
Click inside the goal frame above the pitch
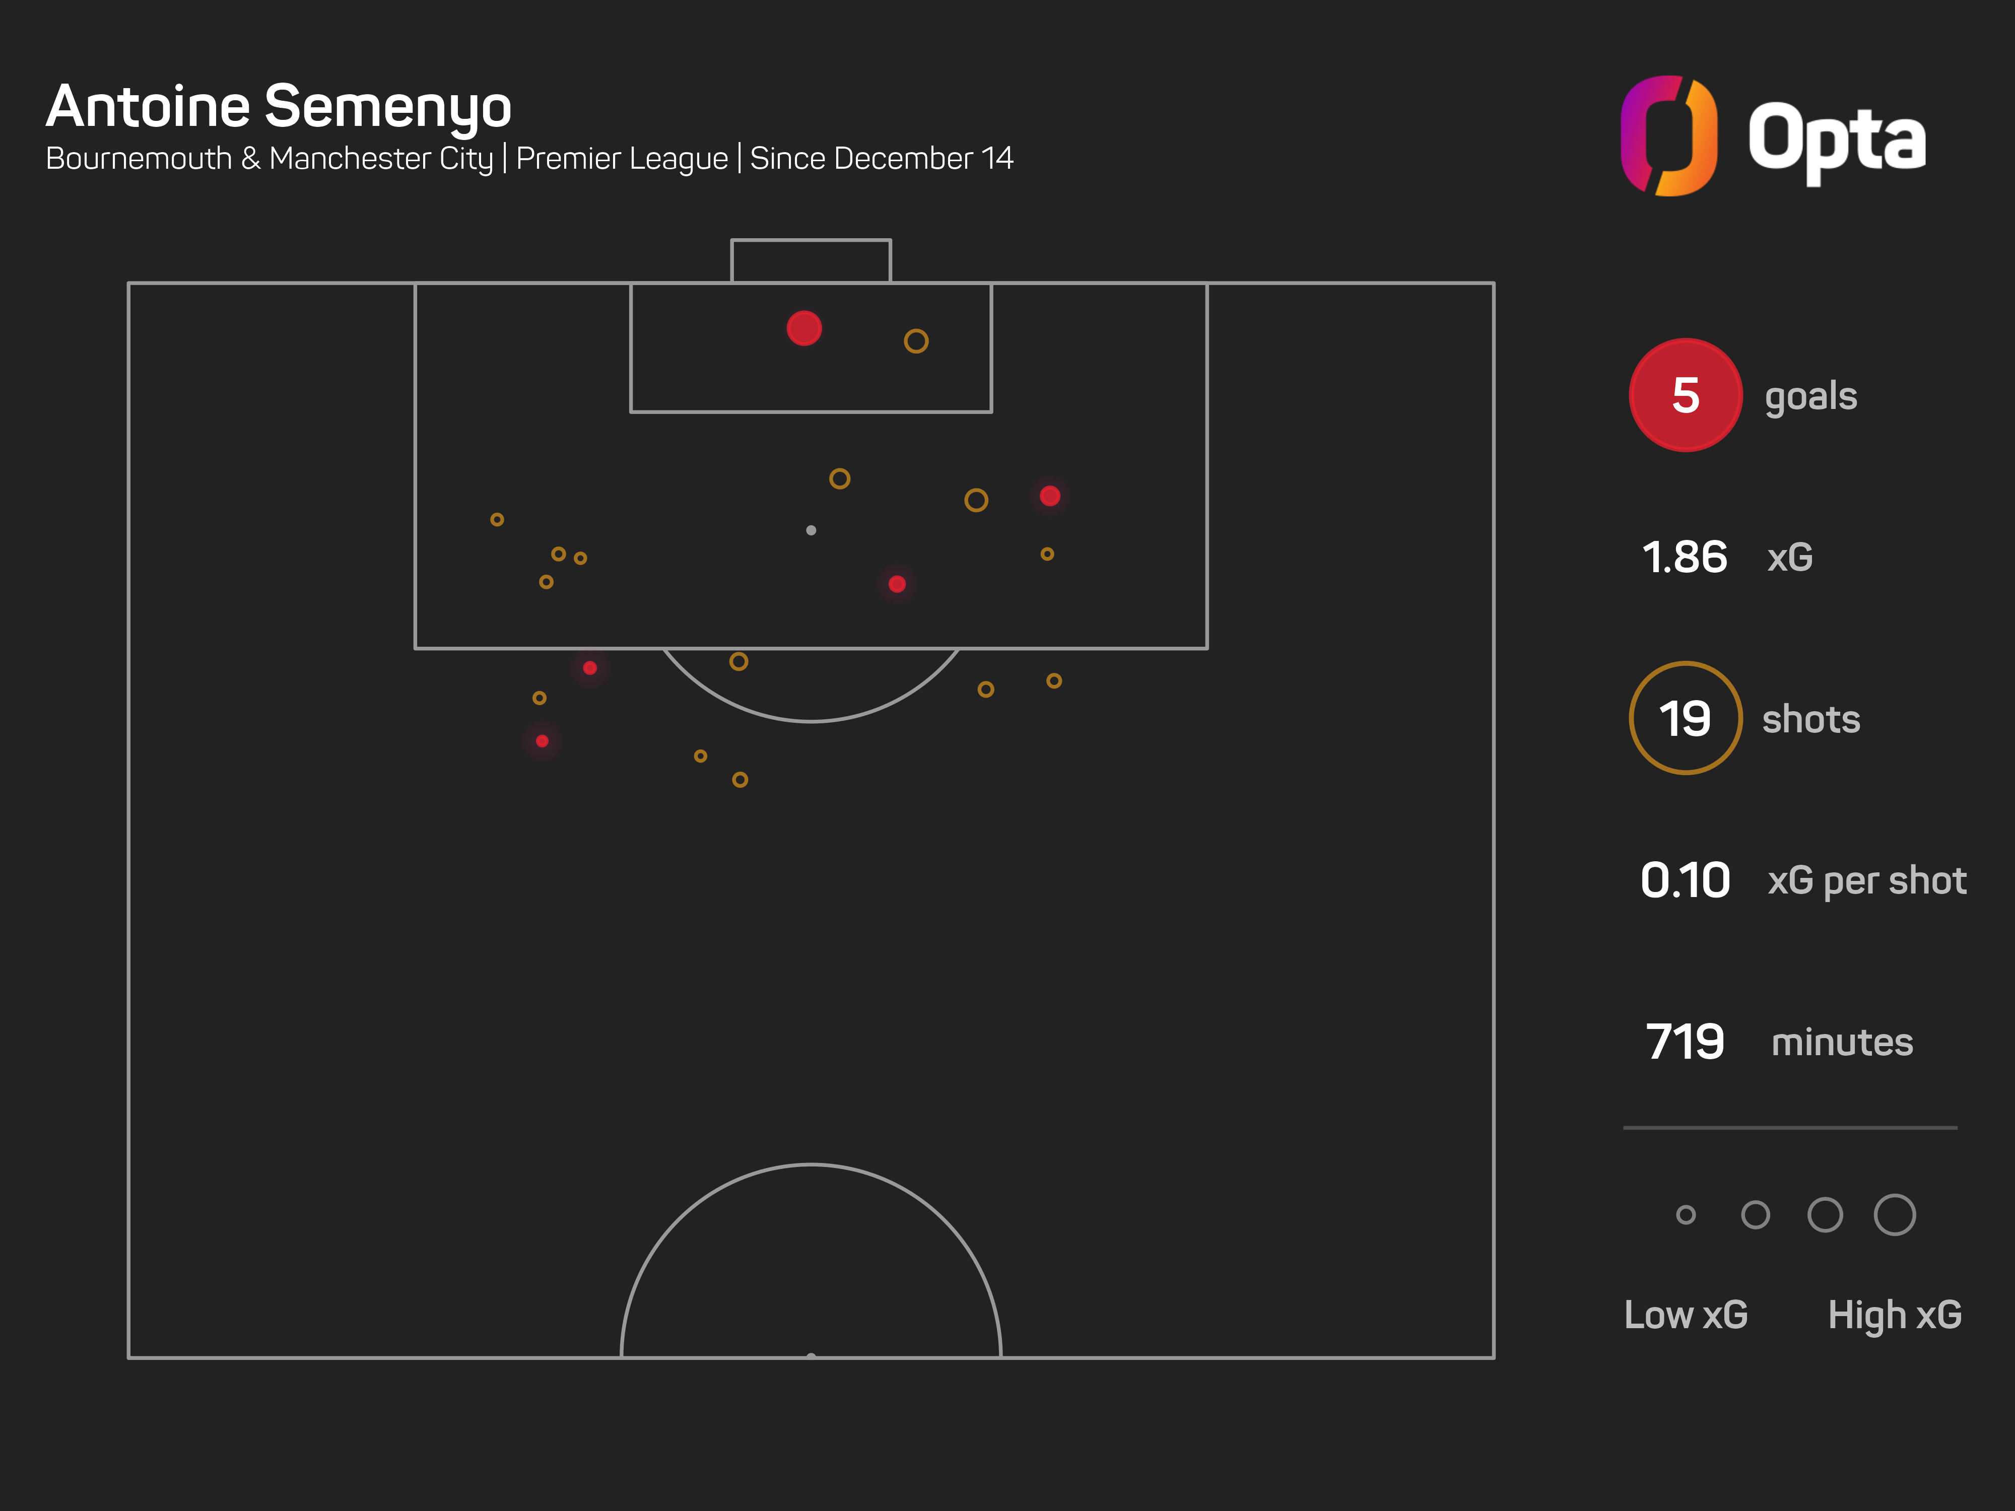click(811, 261)
